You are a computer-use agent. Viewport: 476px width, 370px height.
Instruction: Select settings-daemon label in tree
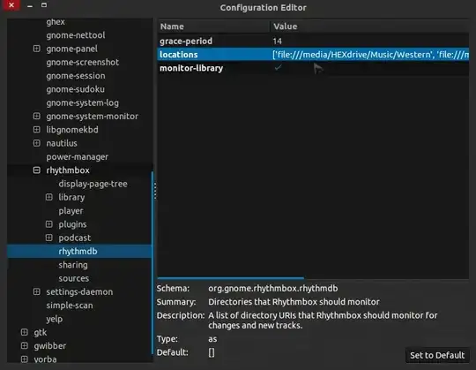[x=79, y=291]
